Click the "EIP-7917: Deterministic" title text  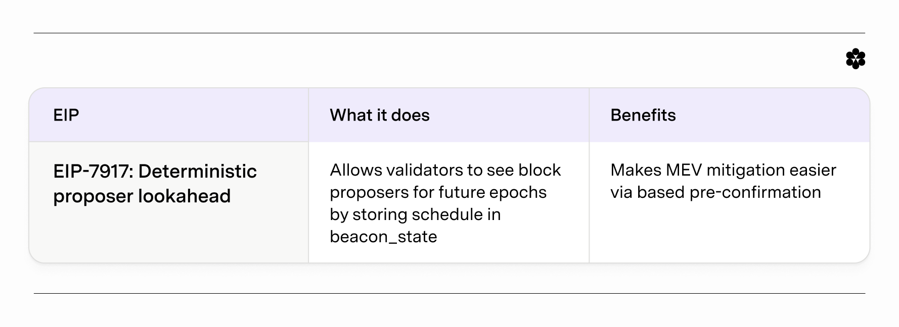click(x=155, y=172)
